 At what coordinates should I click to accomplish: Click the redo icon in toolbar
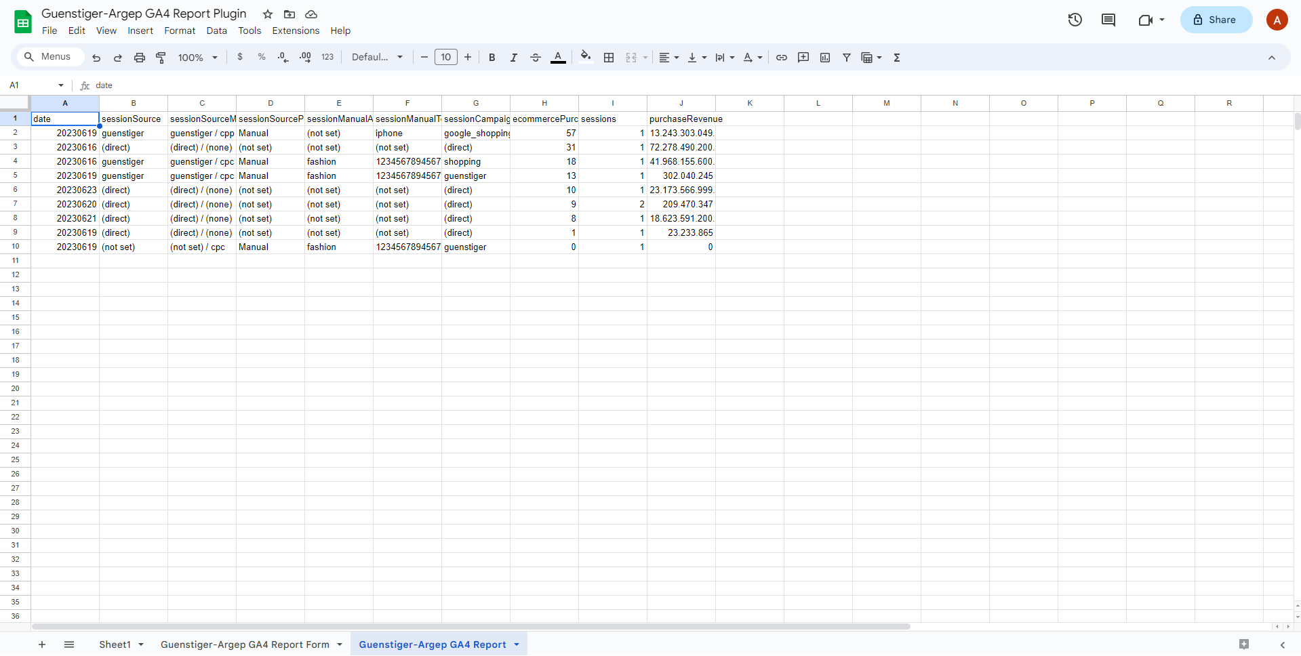click(118, 58)
